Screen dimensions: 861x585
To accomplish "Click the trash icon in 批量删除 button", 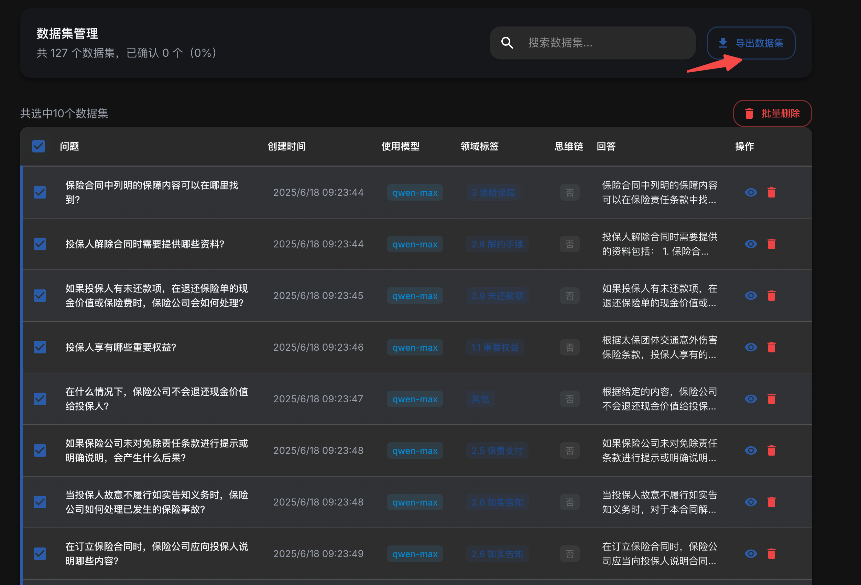I will (x=749, y=114).
